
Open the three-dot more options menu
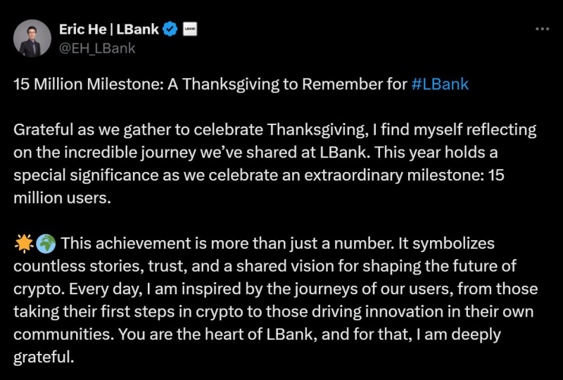click(x=542, y=30)
